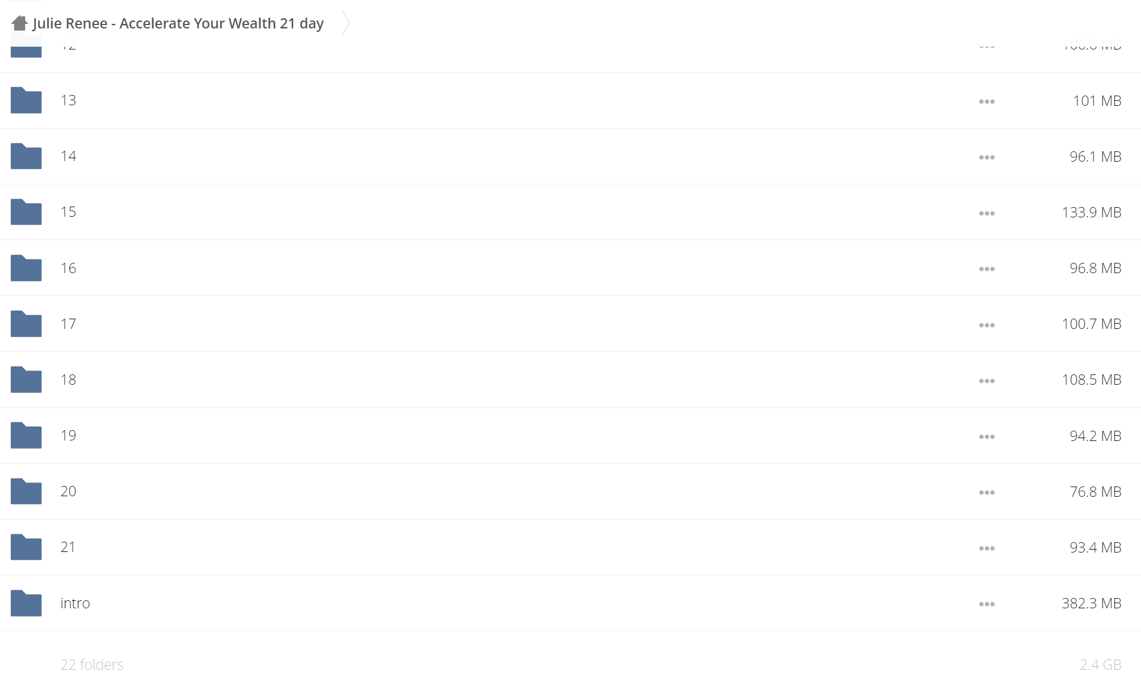Open more options for folder 14
The width and height of the screenshot is (1141, 676).
click(x=987, y=157)
